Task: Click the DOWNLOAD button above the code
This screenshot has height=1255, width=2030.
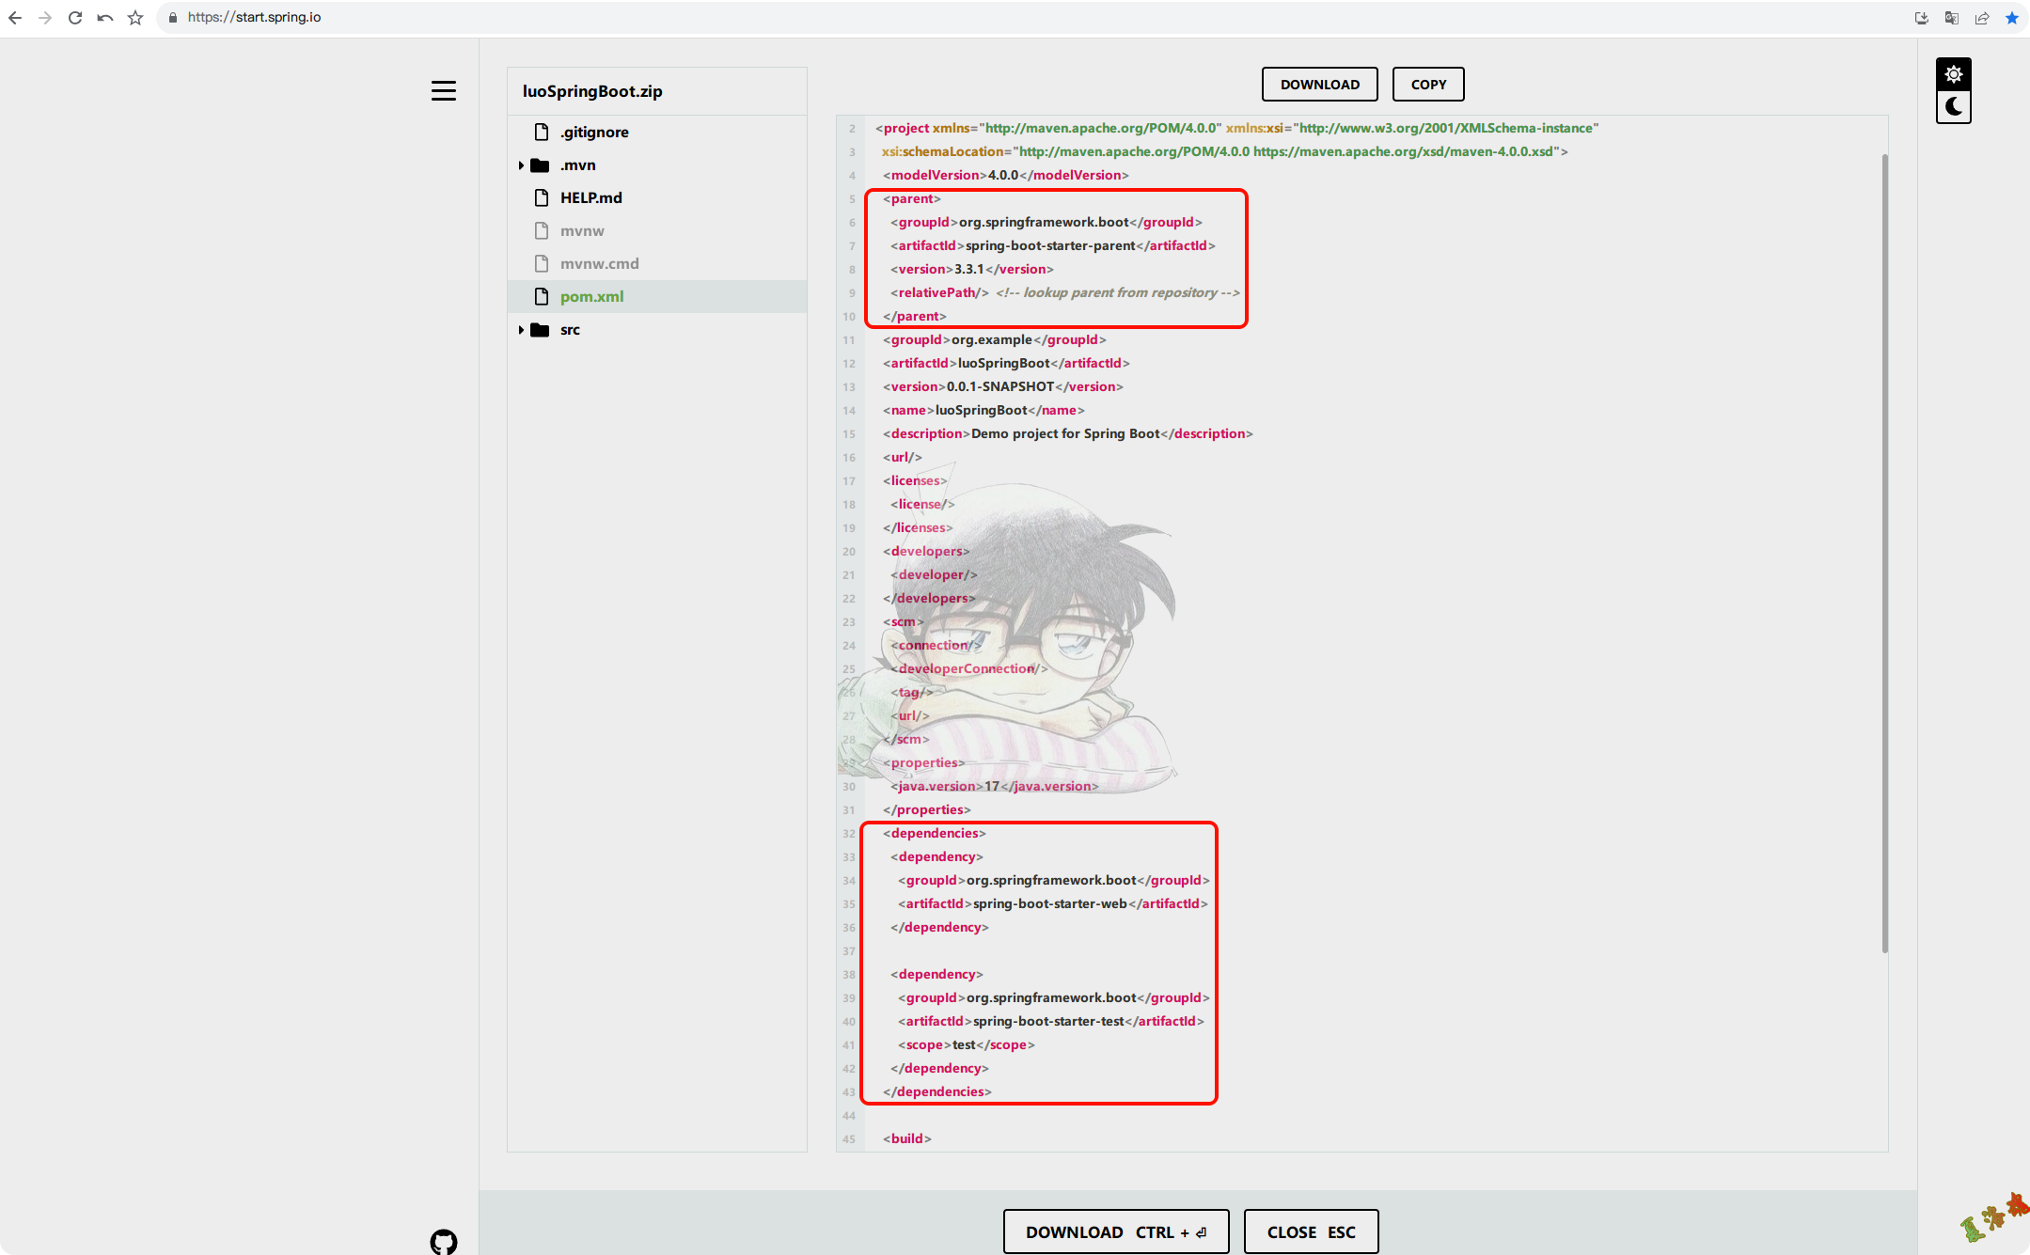Action: pos(1319,84)
